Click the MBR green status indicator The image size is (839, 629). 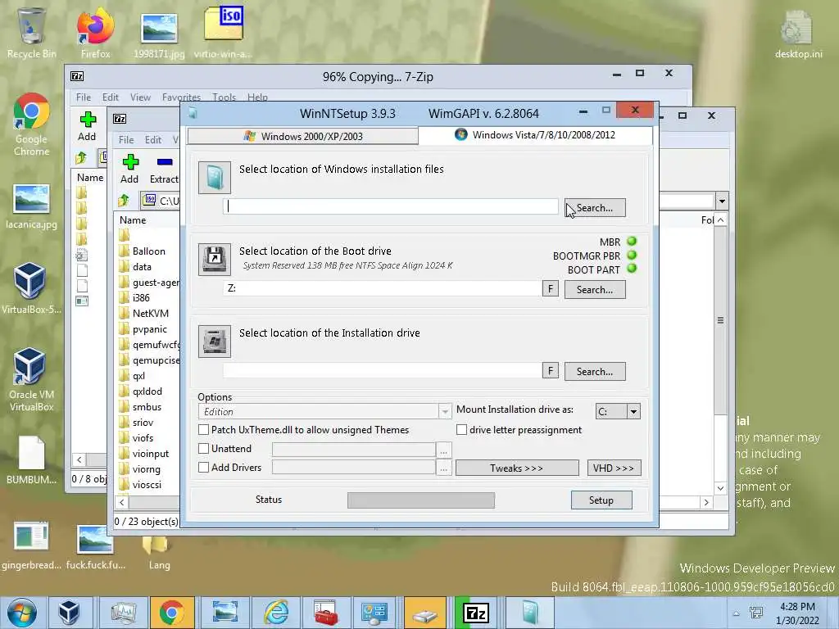tap(632, 242)
